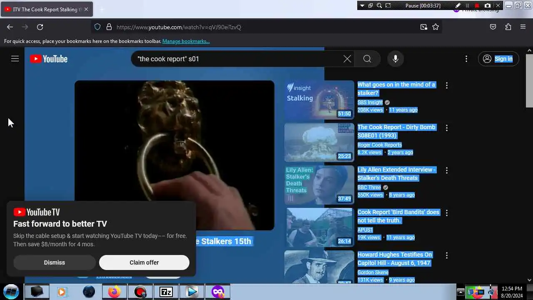Click the page vertical scrollbar thumb
This screenshot has height=300, width=533.
(x=529, y=80)
